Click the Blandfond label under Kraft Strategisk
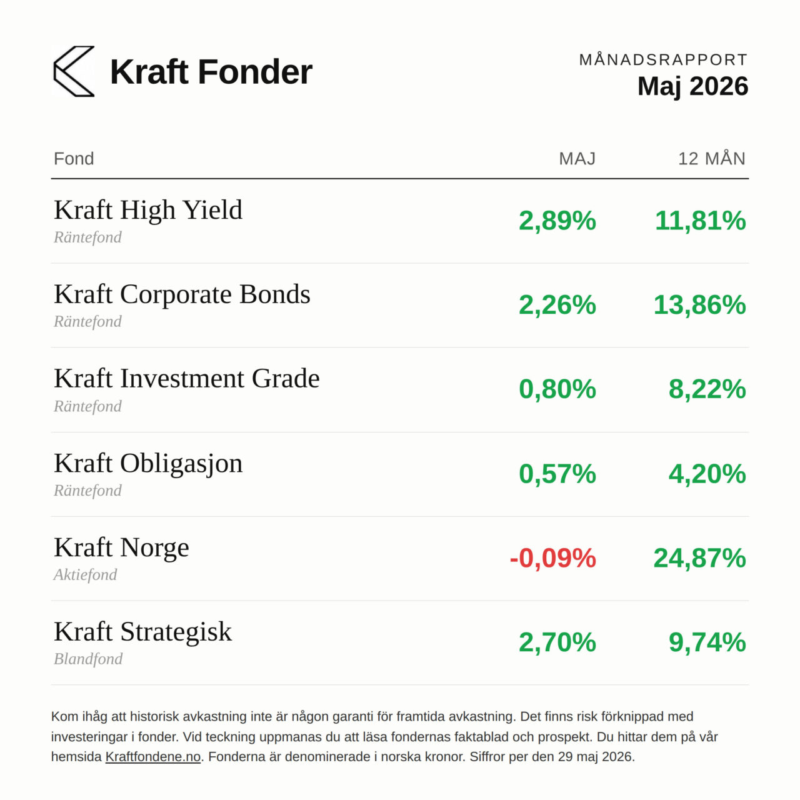 point(88,659)
